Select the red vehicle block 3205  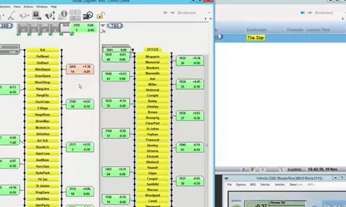point(80,69)
